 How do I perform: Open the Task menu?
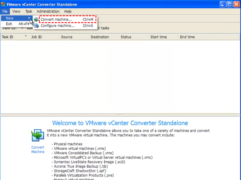pos(28,11)
